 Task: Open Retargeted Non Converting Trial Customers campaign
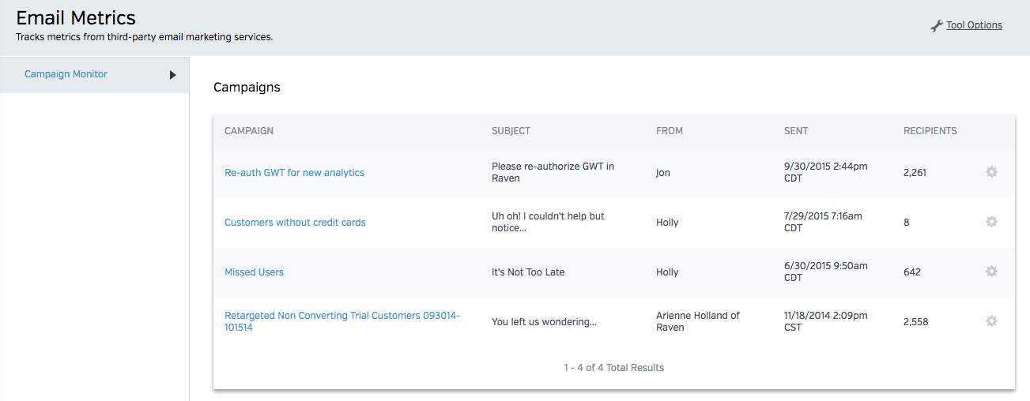[x=341, y=316]
